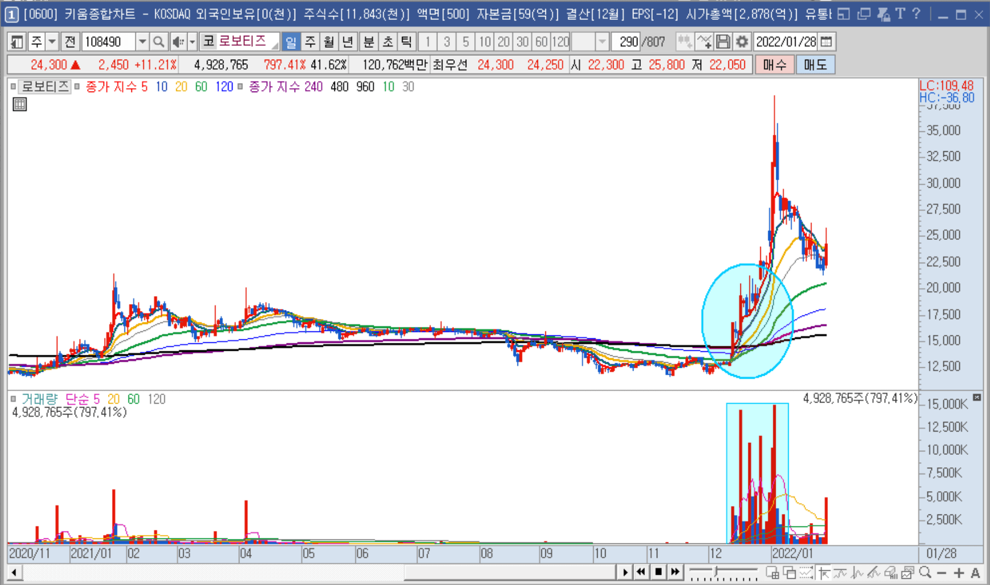
Task: Click the split chart grid icon
Action: point(772,572)
